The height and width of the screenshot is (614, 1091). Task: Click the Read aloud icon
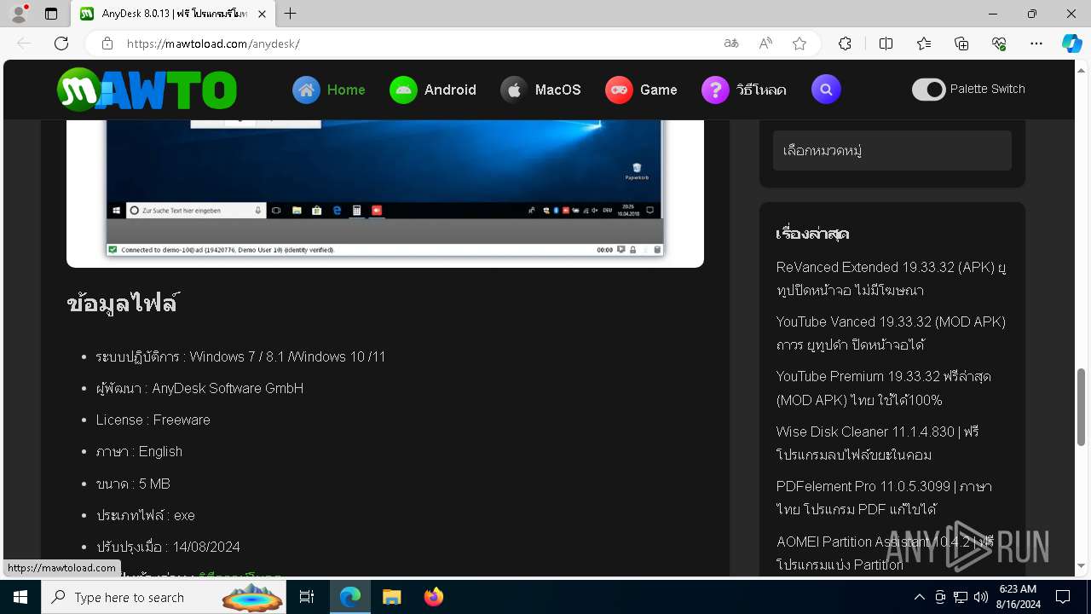coord(765,43)
